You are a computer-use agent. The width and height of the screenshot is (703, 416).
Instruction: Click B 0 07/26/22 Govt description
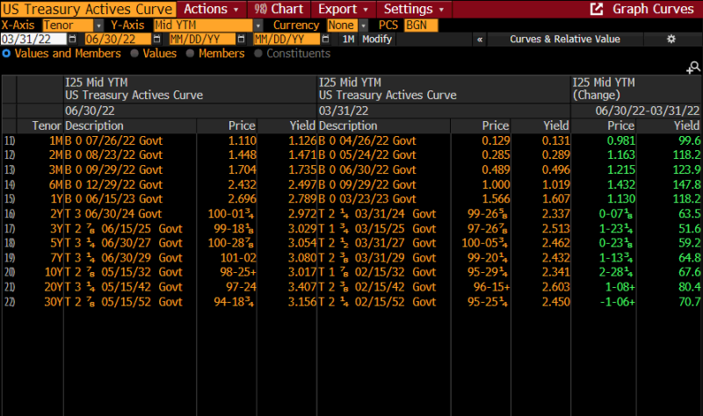coord(114,140)
